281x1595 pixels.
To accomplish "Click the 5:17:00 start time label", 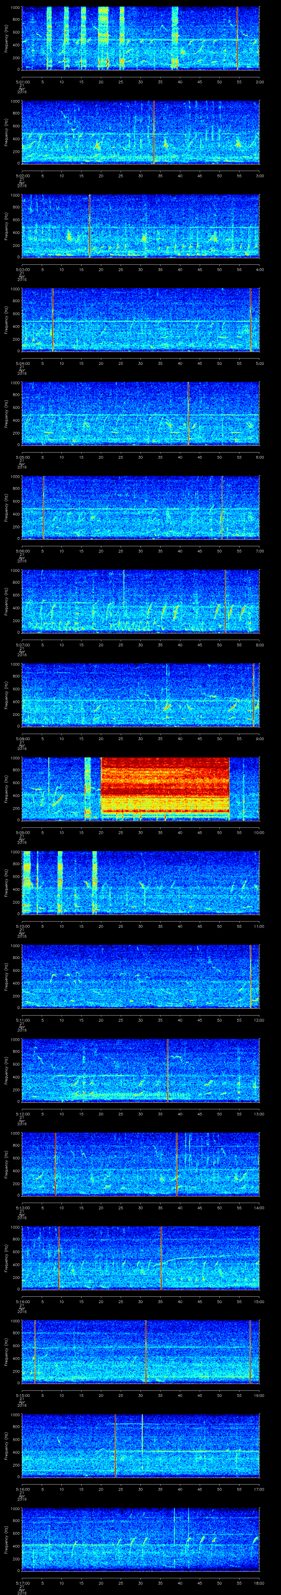I will pyautogui.click(x=22, y=1583).
